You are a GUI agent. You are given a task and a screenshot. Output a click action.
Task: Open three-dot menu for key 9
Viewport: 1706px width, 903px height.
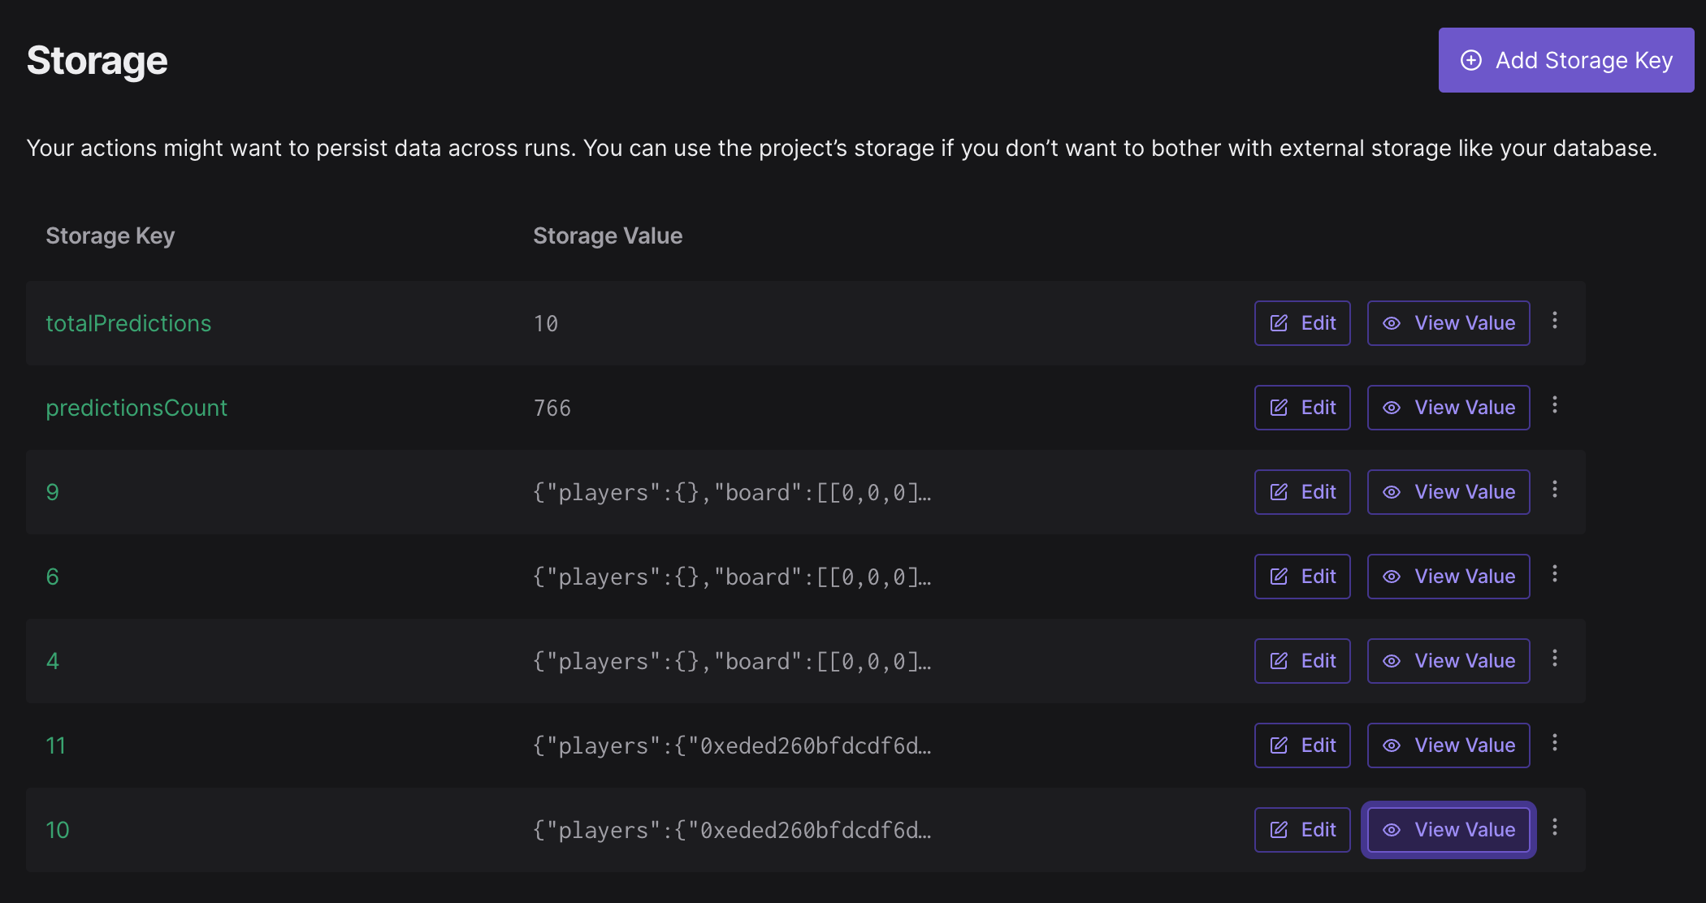(1555, 490)
